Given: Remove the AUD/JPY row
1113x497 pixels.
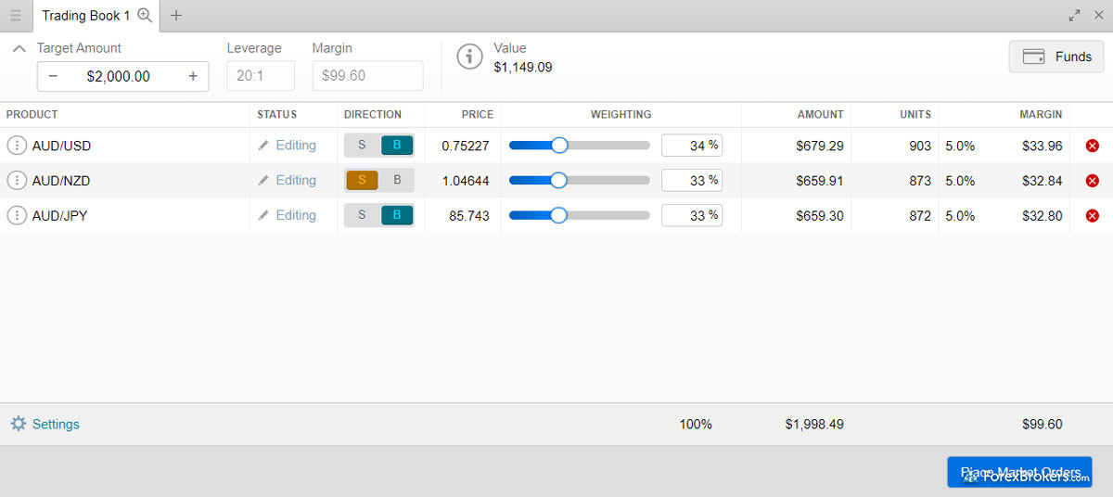Looking at the screenshot, I should (1092, 216).
